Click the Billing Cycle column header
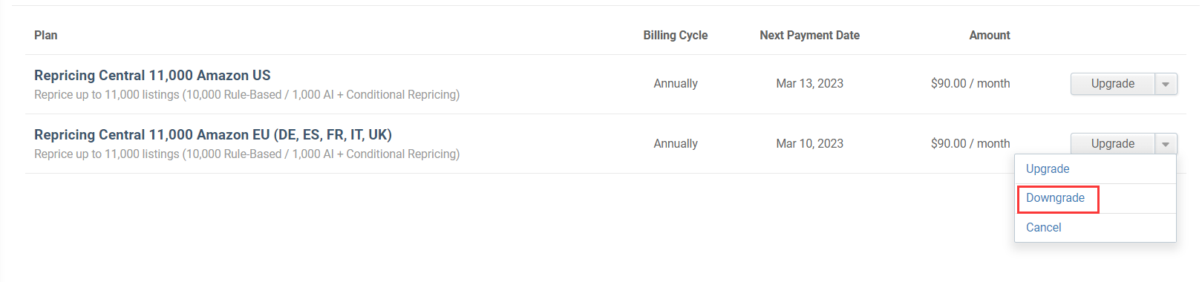1202x282 pixels. click(675, 36)
